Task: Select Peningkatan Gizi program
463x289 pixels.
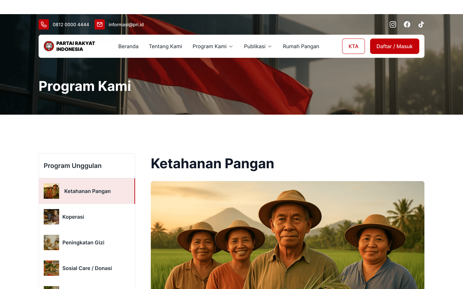Action: click(x=87, y=242)
